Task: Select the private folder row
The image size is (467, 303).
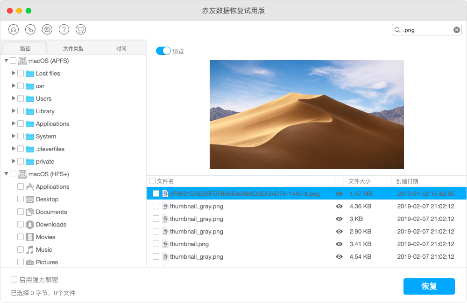Action: [73, 161]
